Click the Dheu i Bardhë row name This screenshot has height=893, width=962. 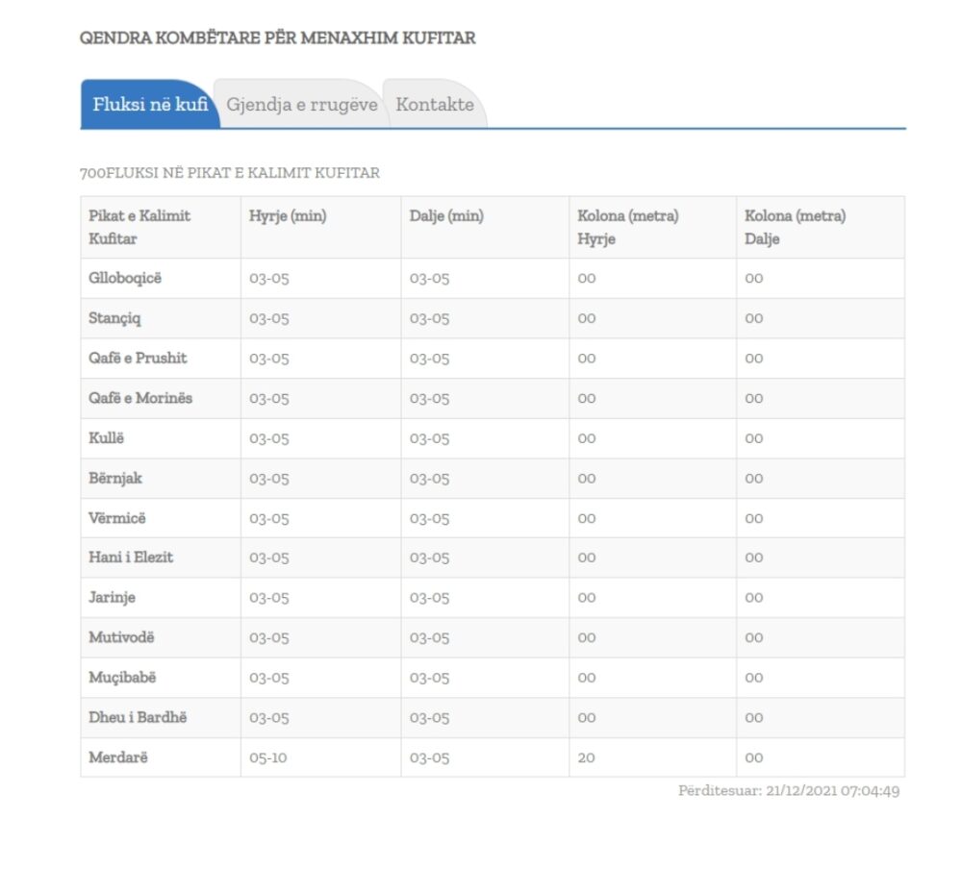[x=138, y=717]
